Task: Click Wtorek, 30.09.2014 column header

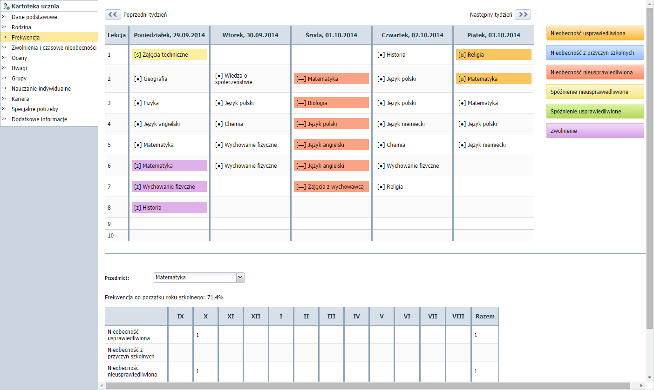Action: point(250,35)
